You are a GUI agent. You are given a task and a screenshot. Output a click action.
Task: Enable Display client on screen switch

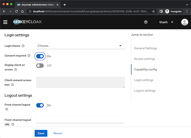pyautogui.click(x=40, y=66)
